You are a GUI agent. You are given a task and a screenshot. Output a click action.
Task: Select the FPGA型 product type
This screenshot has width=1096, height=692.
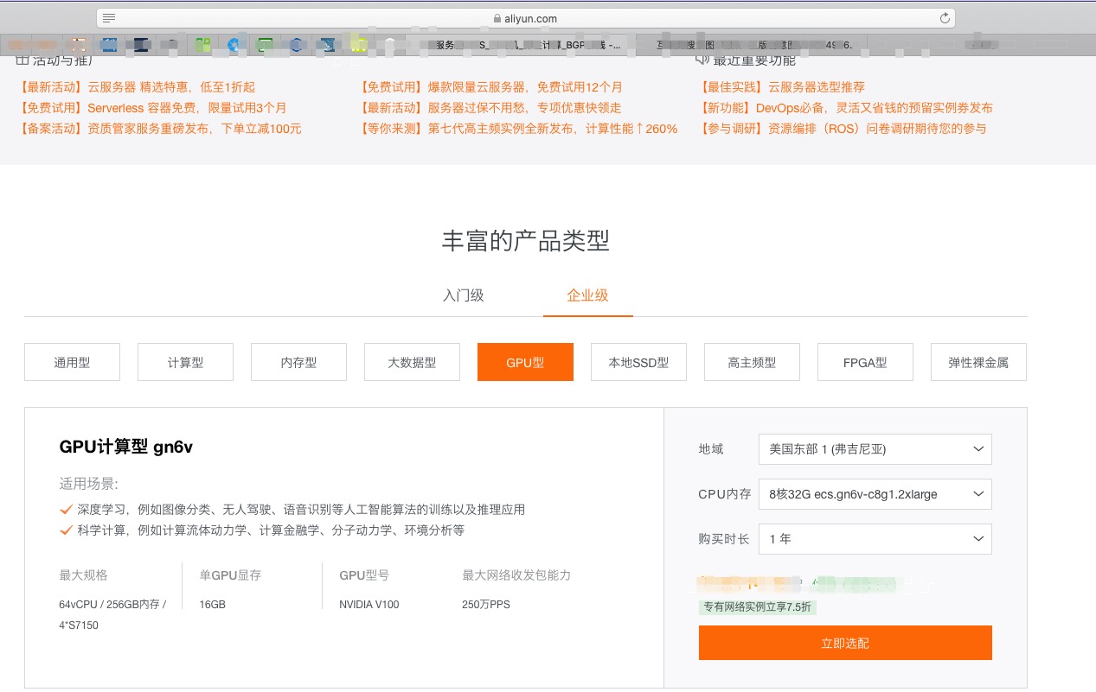point(865,362)
